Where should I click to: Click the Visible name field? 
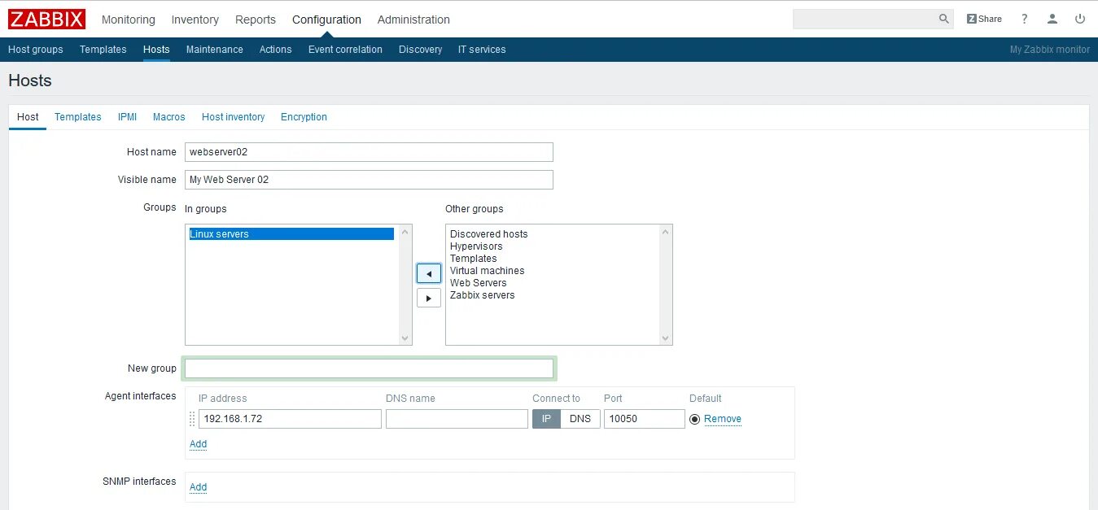click(x=369, y=180)
